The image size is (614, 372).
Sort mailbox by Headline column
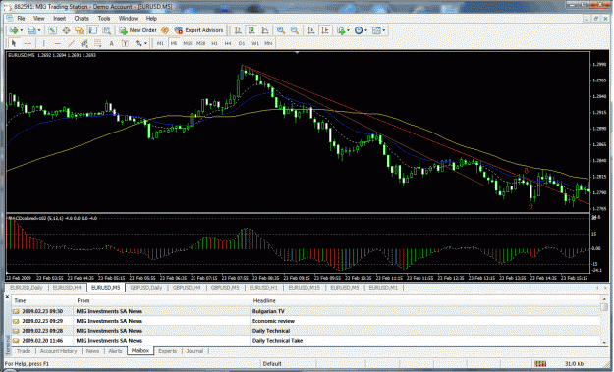(x=424, y=300)
